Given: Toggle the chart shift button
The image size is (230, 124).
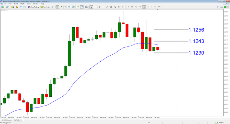Looking at the screenshot, I should point(82,7).
